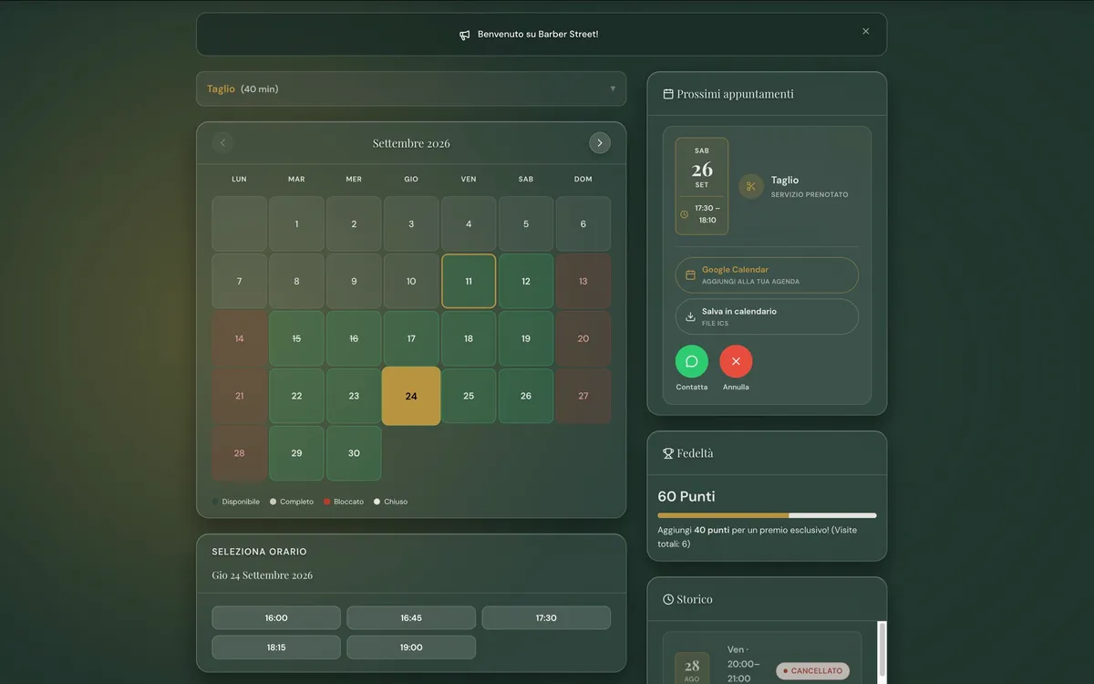Click struck-through day 15 in calendar
Image resolution: width=1094 pixels, height=684 pixels.
point(296,338)
